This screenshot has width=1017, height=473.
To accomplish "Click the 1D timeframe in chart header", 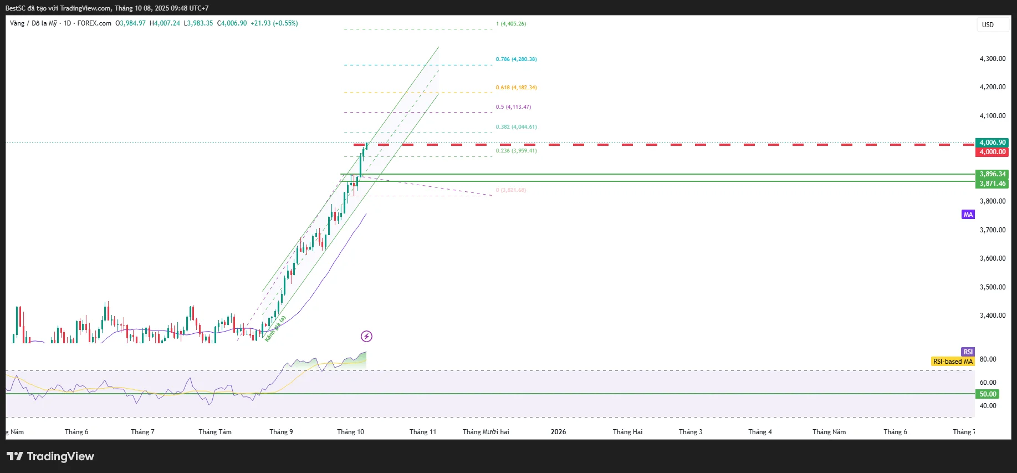I will (x=67, y=23).
